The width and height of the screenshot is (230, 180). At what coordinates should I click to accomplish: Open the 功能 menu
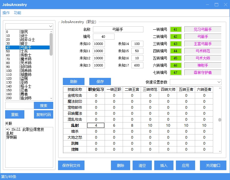[17, 13]
